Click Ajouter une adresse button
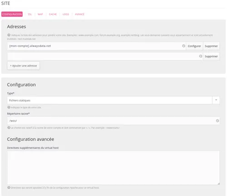This screenshot has width=227, height=196. [24, 66]
